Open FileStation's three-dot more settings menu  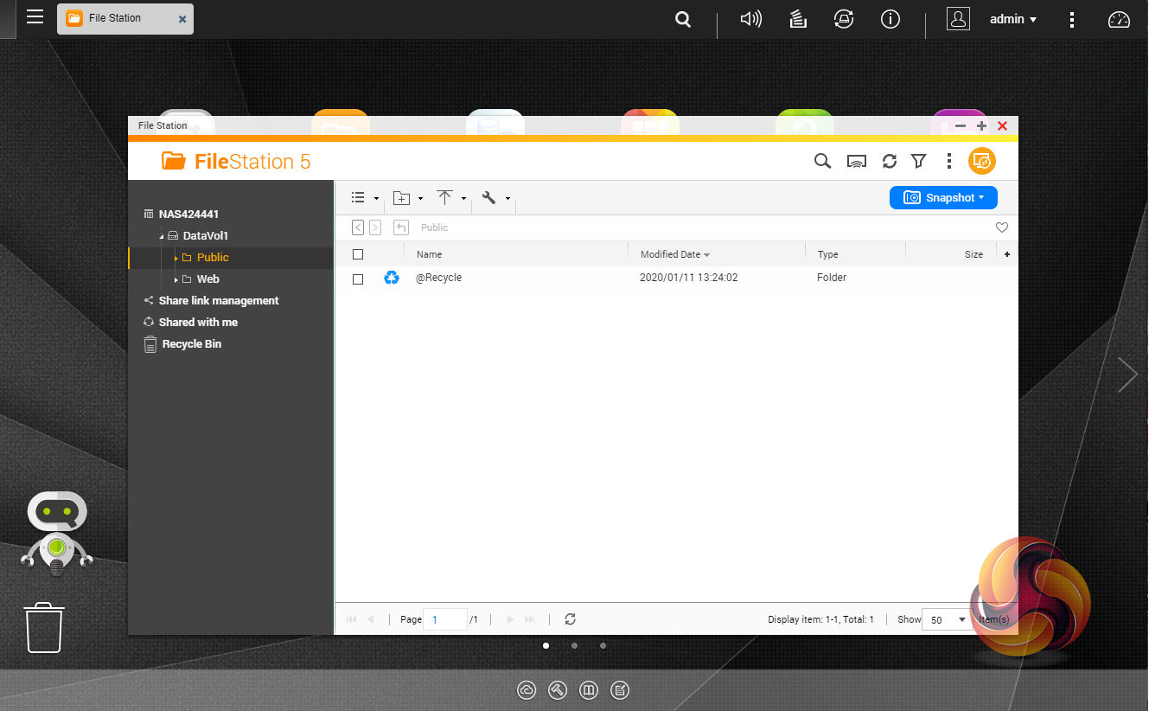(x=949, y=161)
